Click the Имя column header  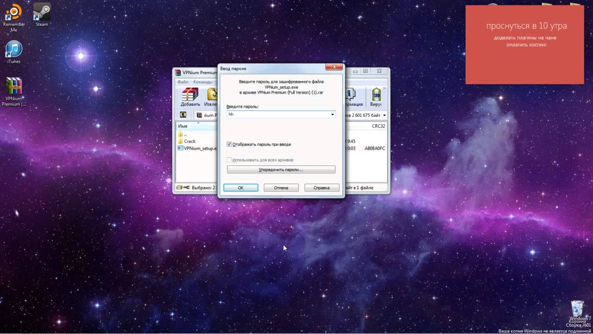click(197, 126)
